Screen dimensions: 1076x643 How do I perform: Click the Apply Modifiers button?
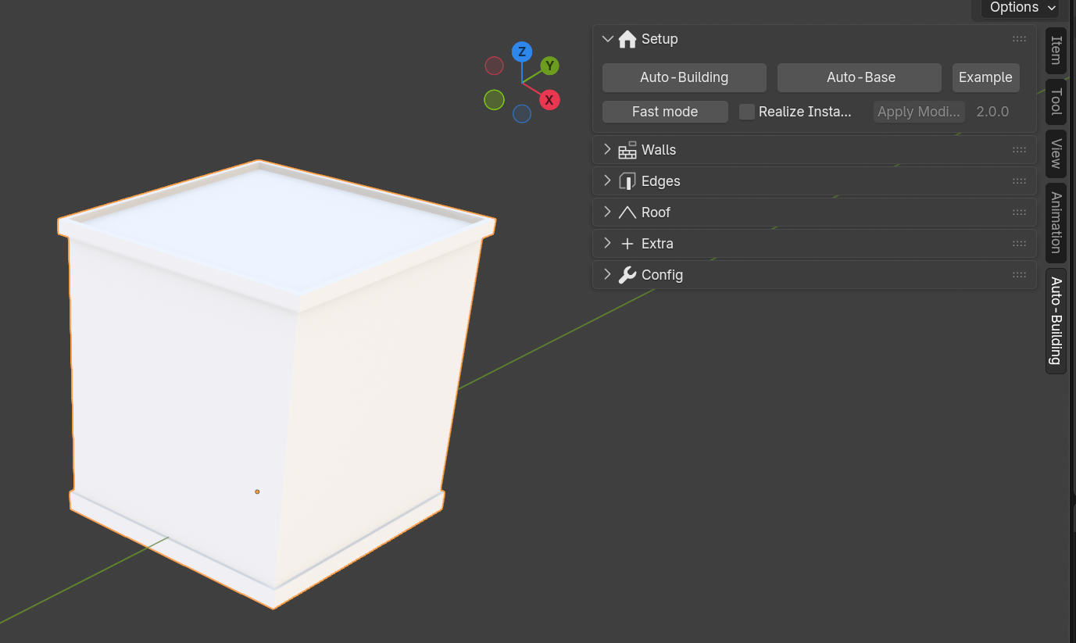919,112
